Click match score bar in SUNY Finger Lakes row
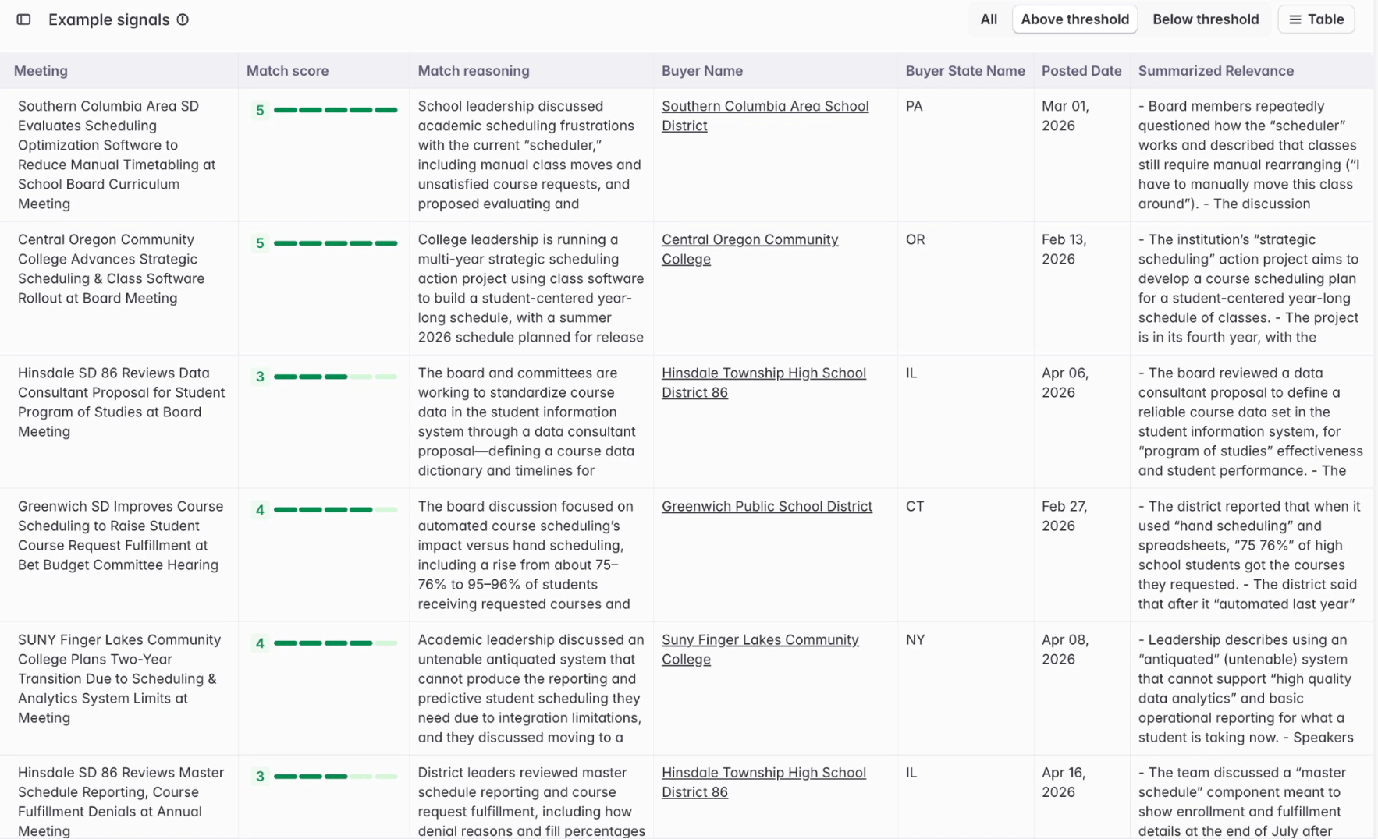Viewport: 1378px width, 839px height. coord(336,643)
